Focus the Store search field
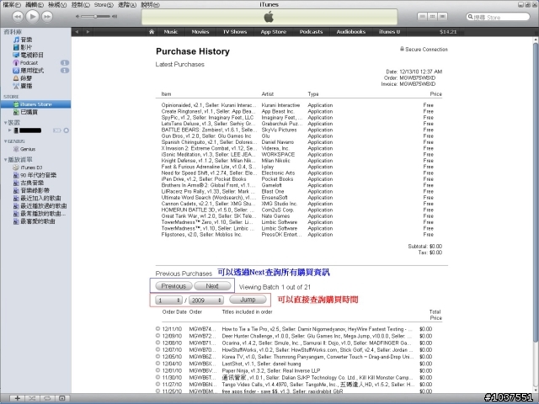This screenshot has height=404, width=539. point(498,17)
